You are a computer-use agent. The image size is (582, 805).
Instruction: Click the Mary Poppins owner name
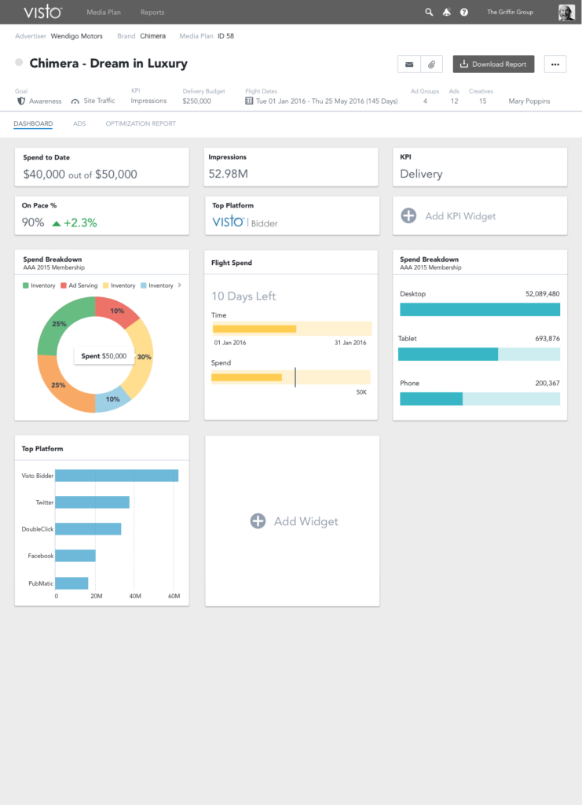click(x=529, y=101)
